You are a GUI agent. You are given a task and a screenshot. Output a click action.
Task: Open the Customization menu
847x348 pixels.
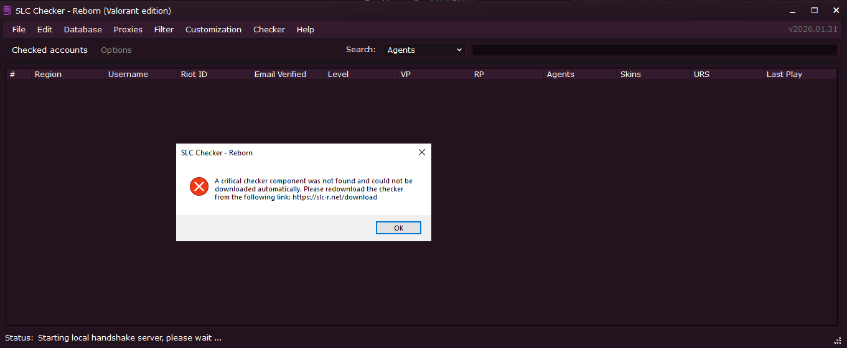click(x=213, y=29)
